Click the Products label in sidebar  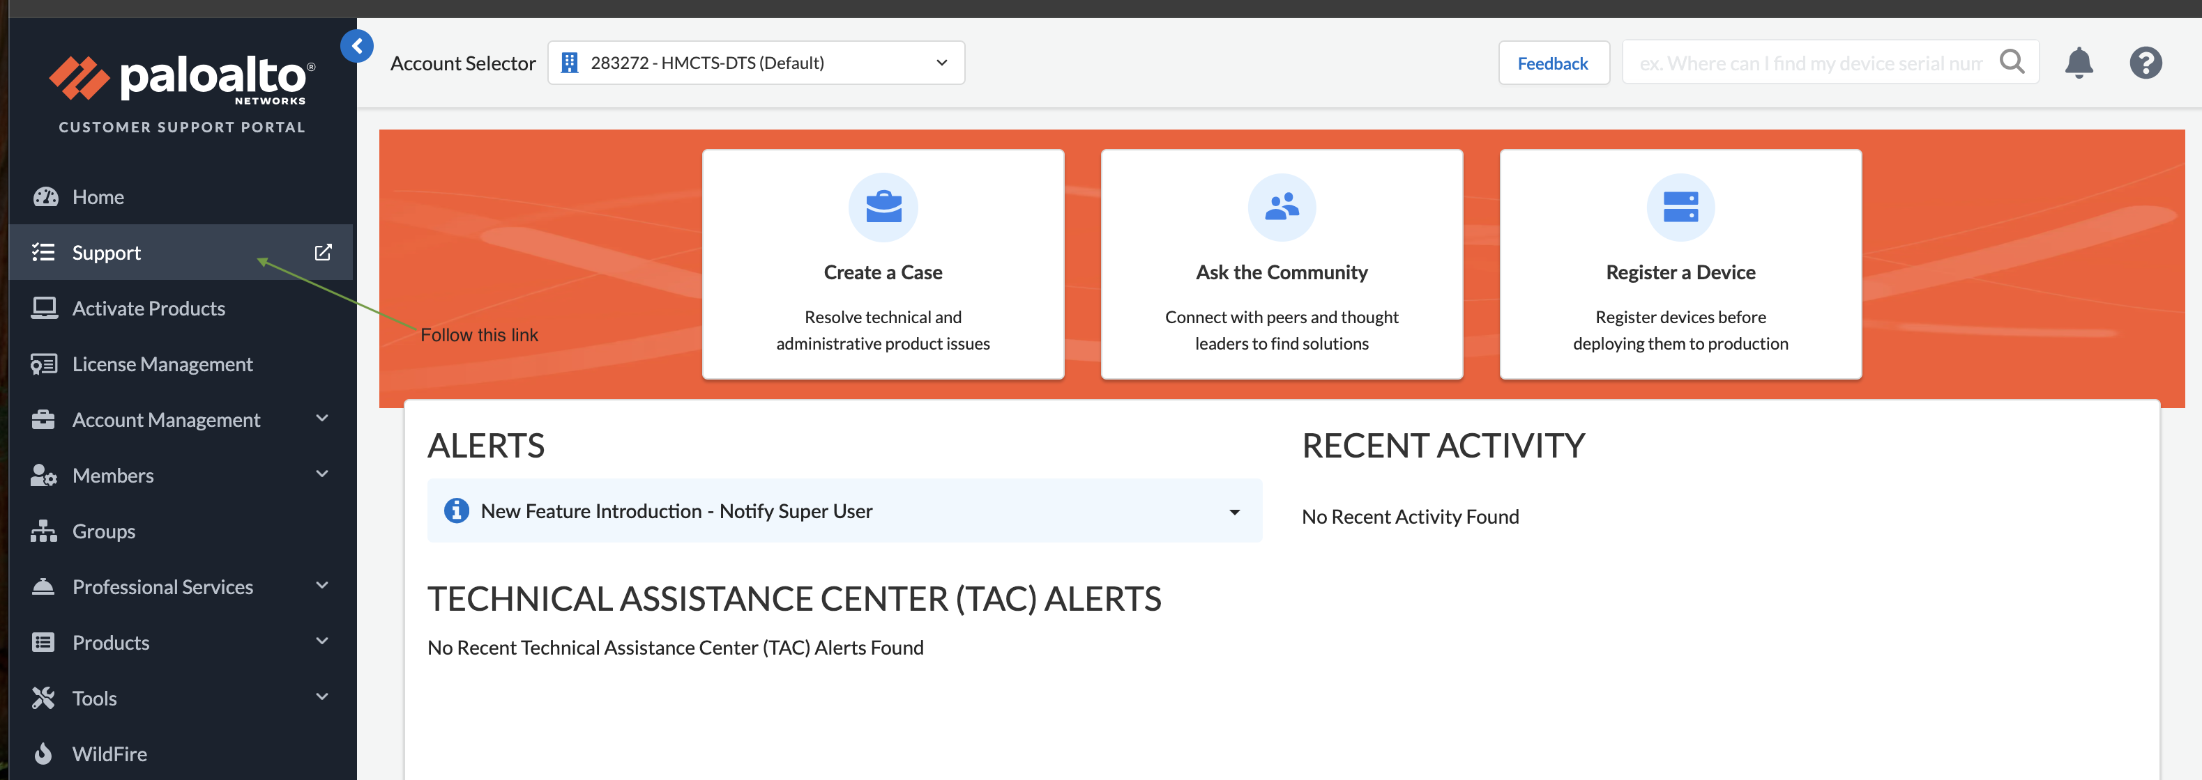pyautogui.click(x=110, y=643)
